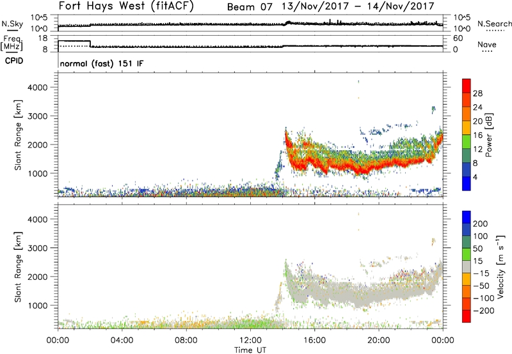512x354 pixels.
Task: Click the "60" tick on the Nave axis
Action: (x=458, y=38)
